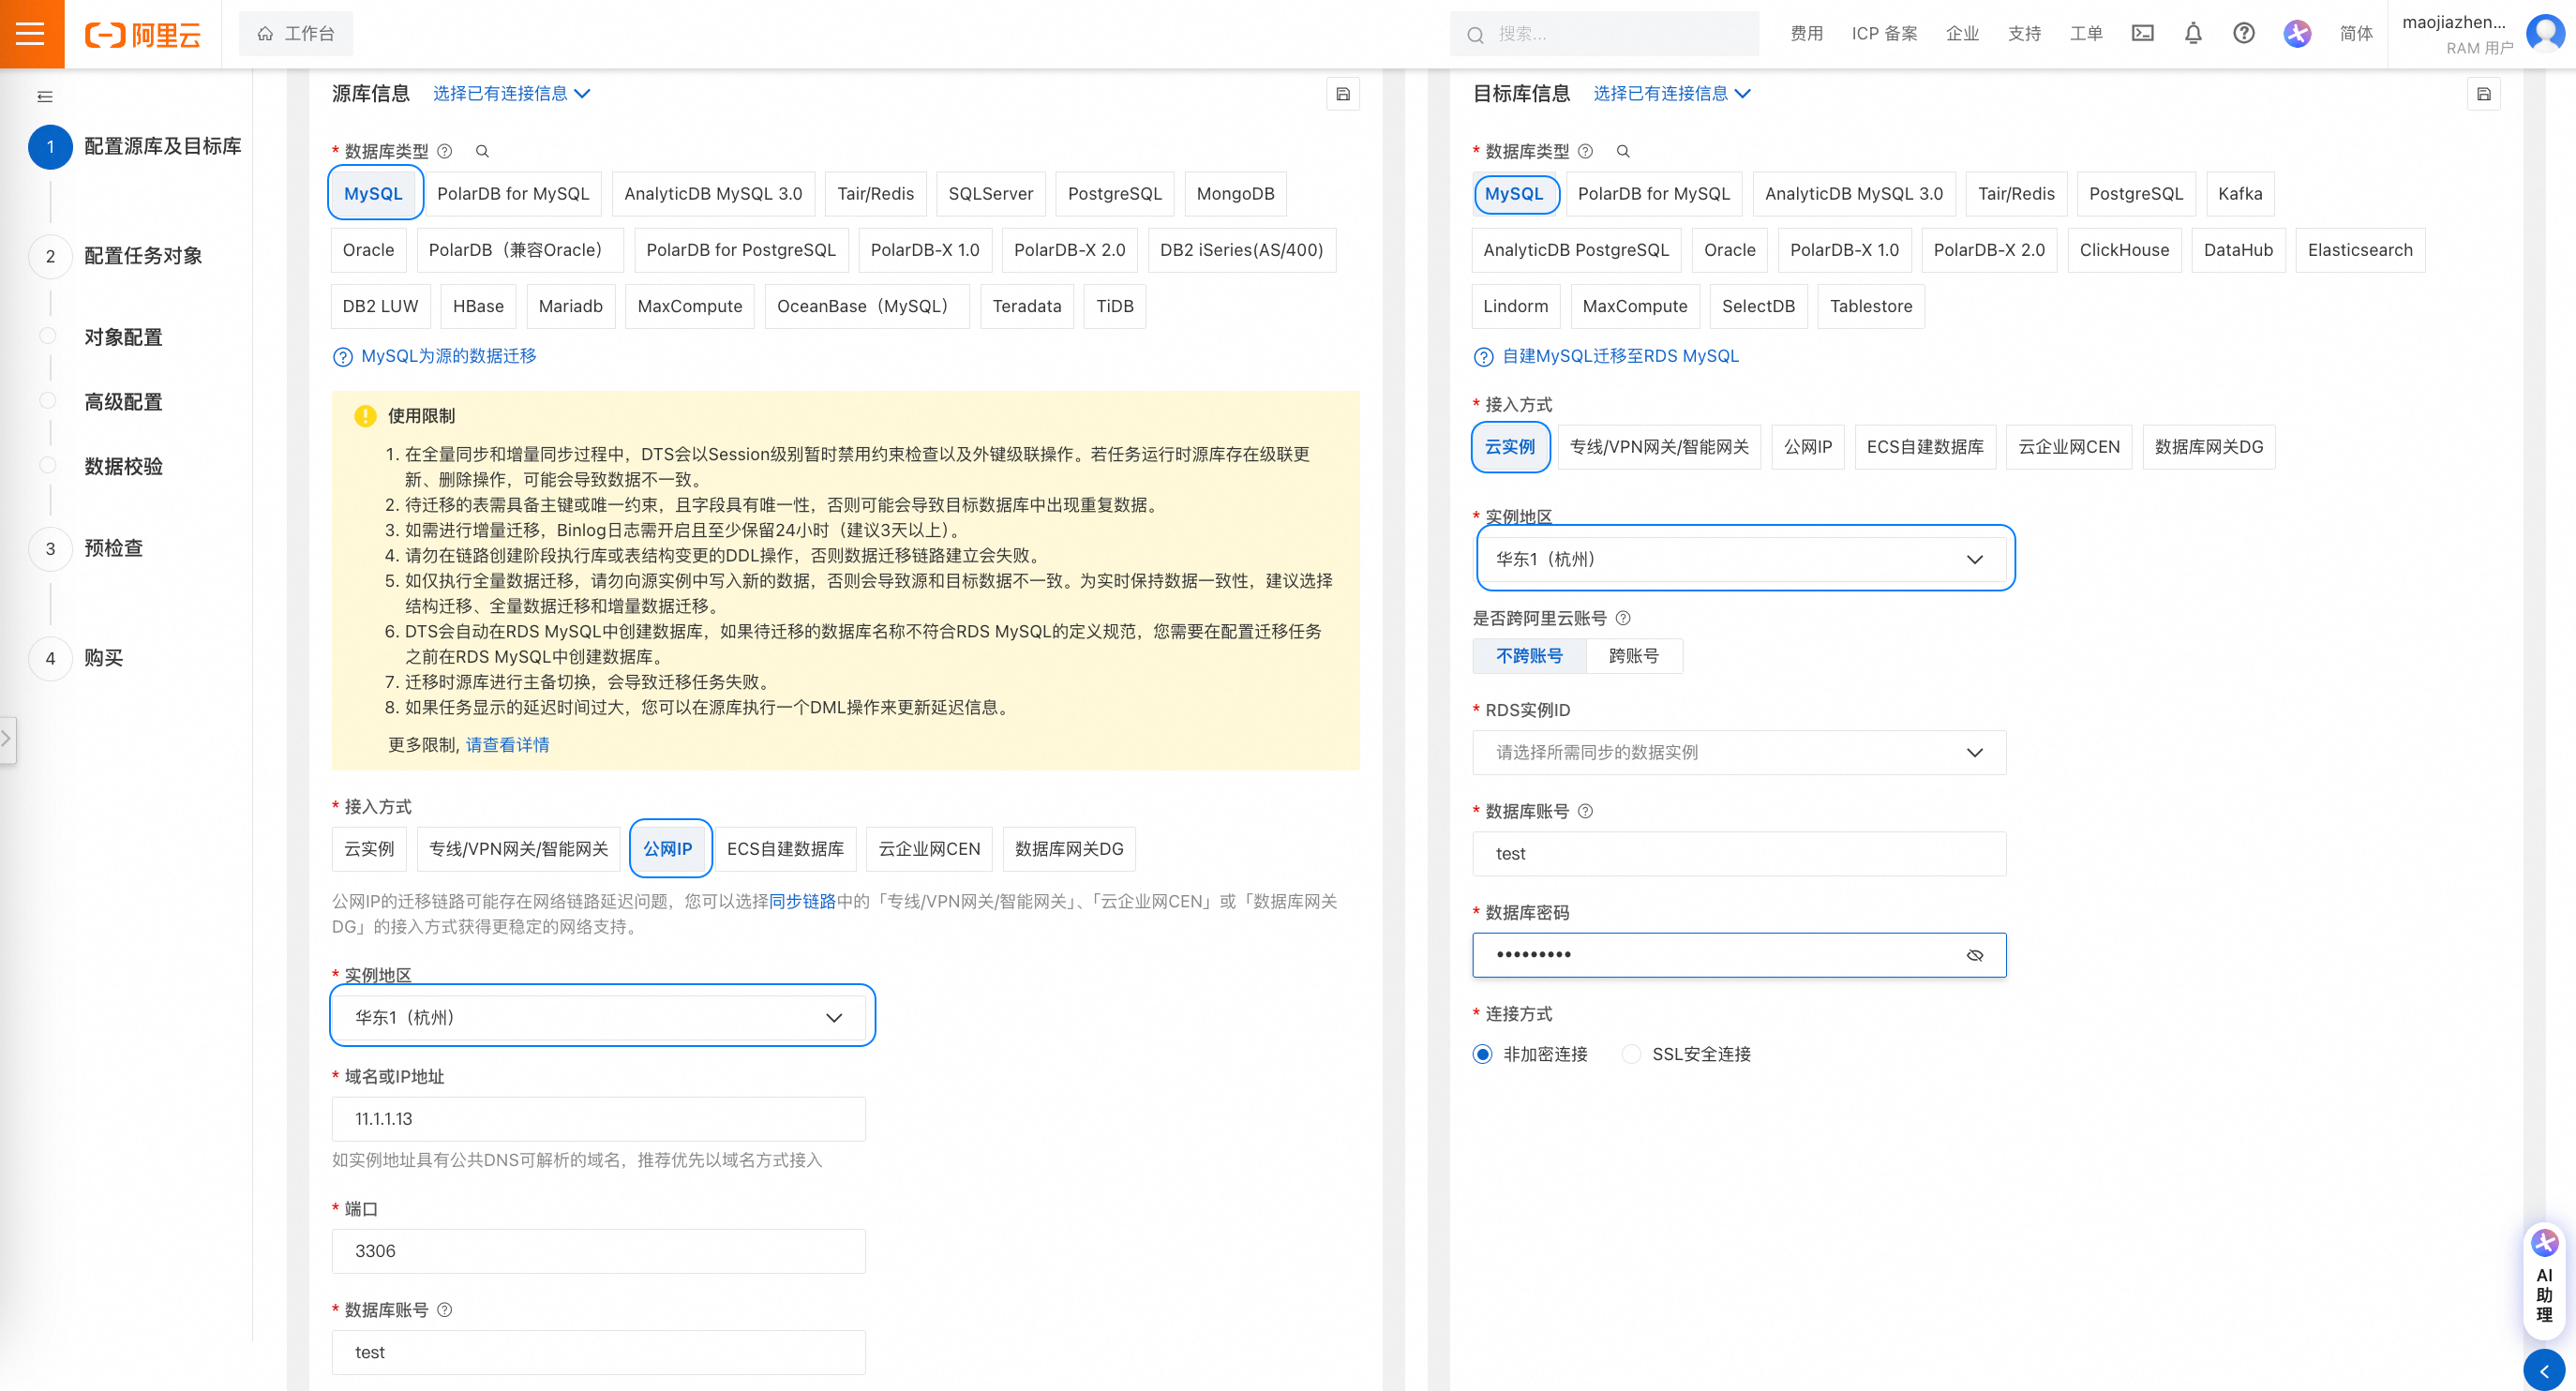This screenshot has height=1391, width=2576.
Task: Select source type MongoDB
Action: tap(1235, 194)
